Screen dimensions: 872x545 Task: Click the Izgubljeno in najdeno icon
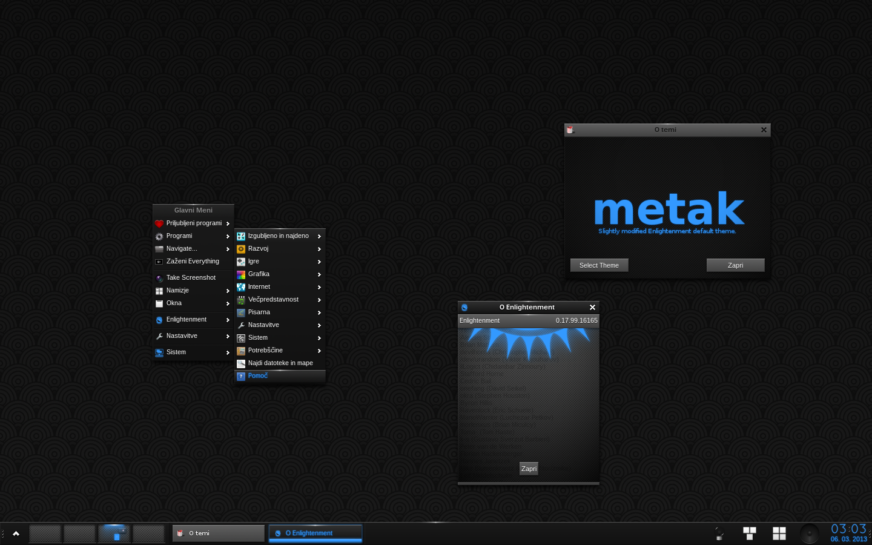(x=241, y=236)
